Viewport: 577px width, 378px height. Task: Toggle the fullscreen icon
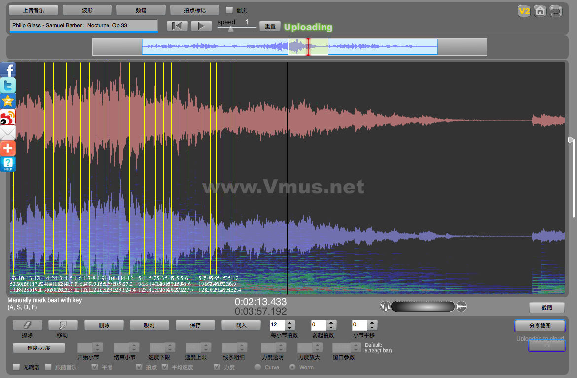(556, 11)
